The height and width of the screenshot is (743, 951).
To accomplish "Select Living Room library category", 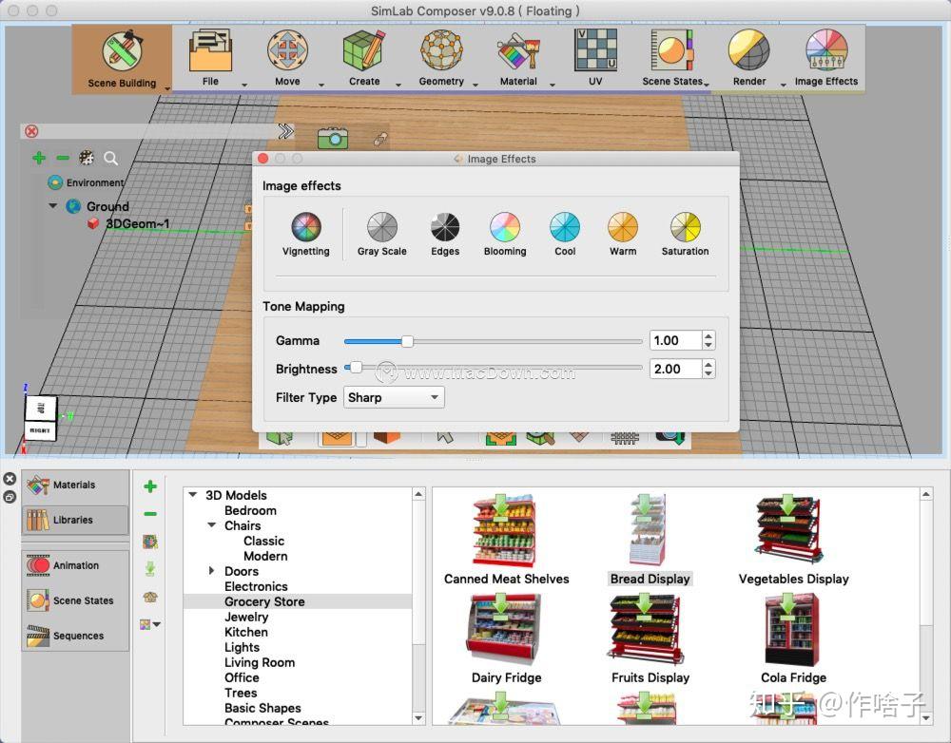I will tap(260, 662).
